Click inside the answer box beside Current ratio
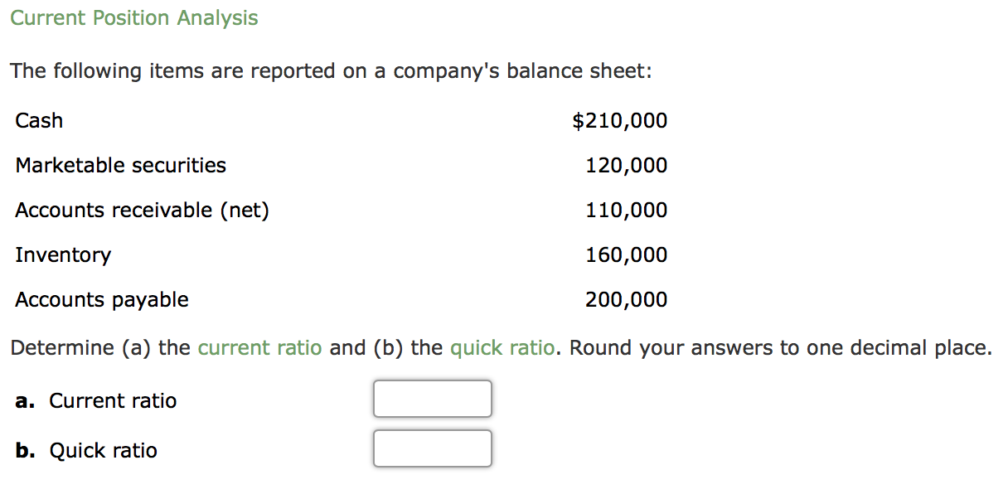 click(432, 399)
